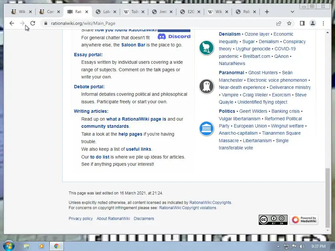Screen dimensions: 335x251
Task: Open the Essay portal link
Action: coord(88,55)
